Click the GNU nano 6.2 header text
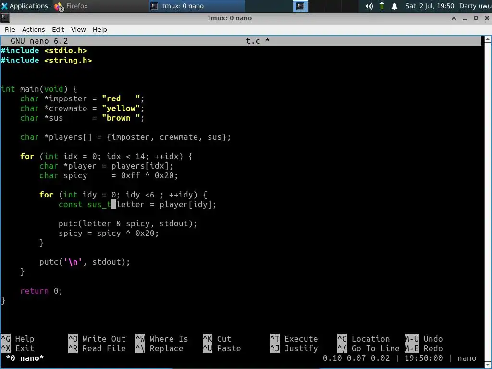The height and width of the screenshot is (369, 492). click(x=39, y=41)
